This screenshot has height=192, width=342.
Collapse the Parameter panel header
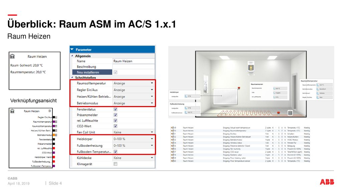(72, 49)
